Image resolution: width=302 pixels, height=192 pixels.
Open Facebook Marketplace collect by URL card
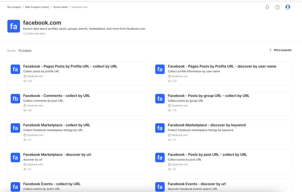[57, 125]
